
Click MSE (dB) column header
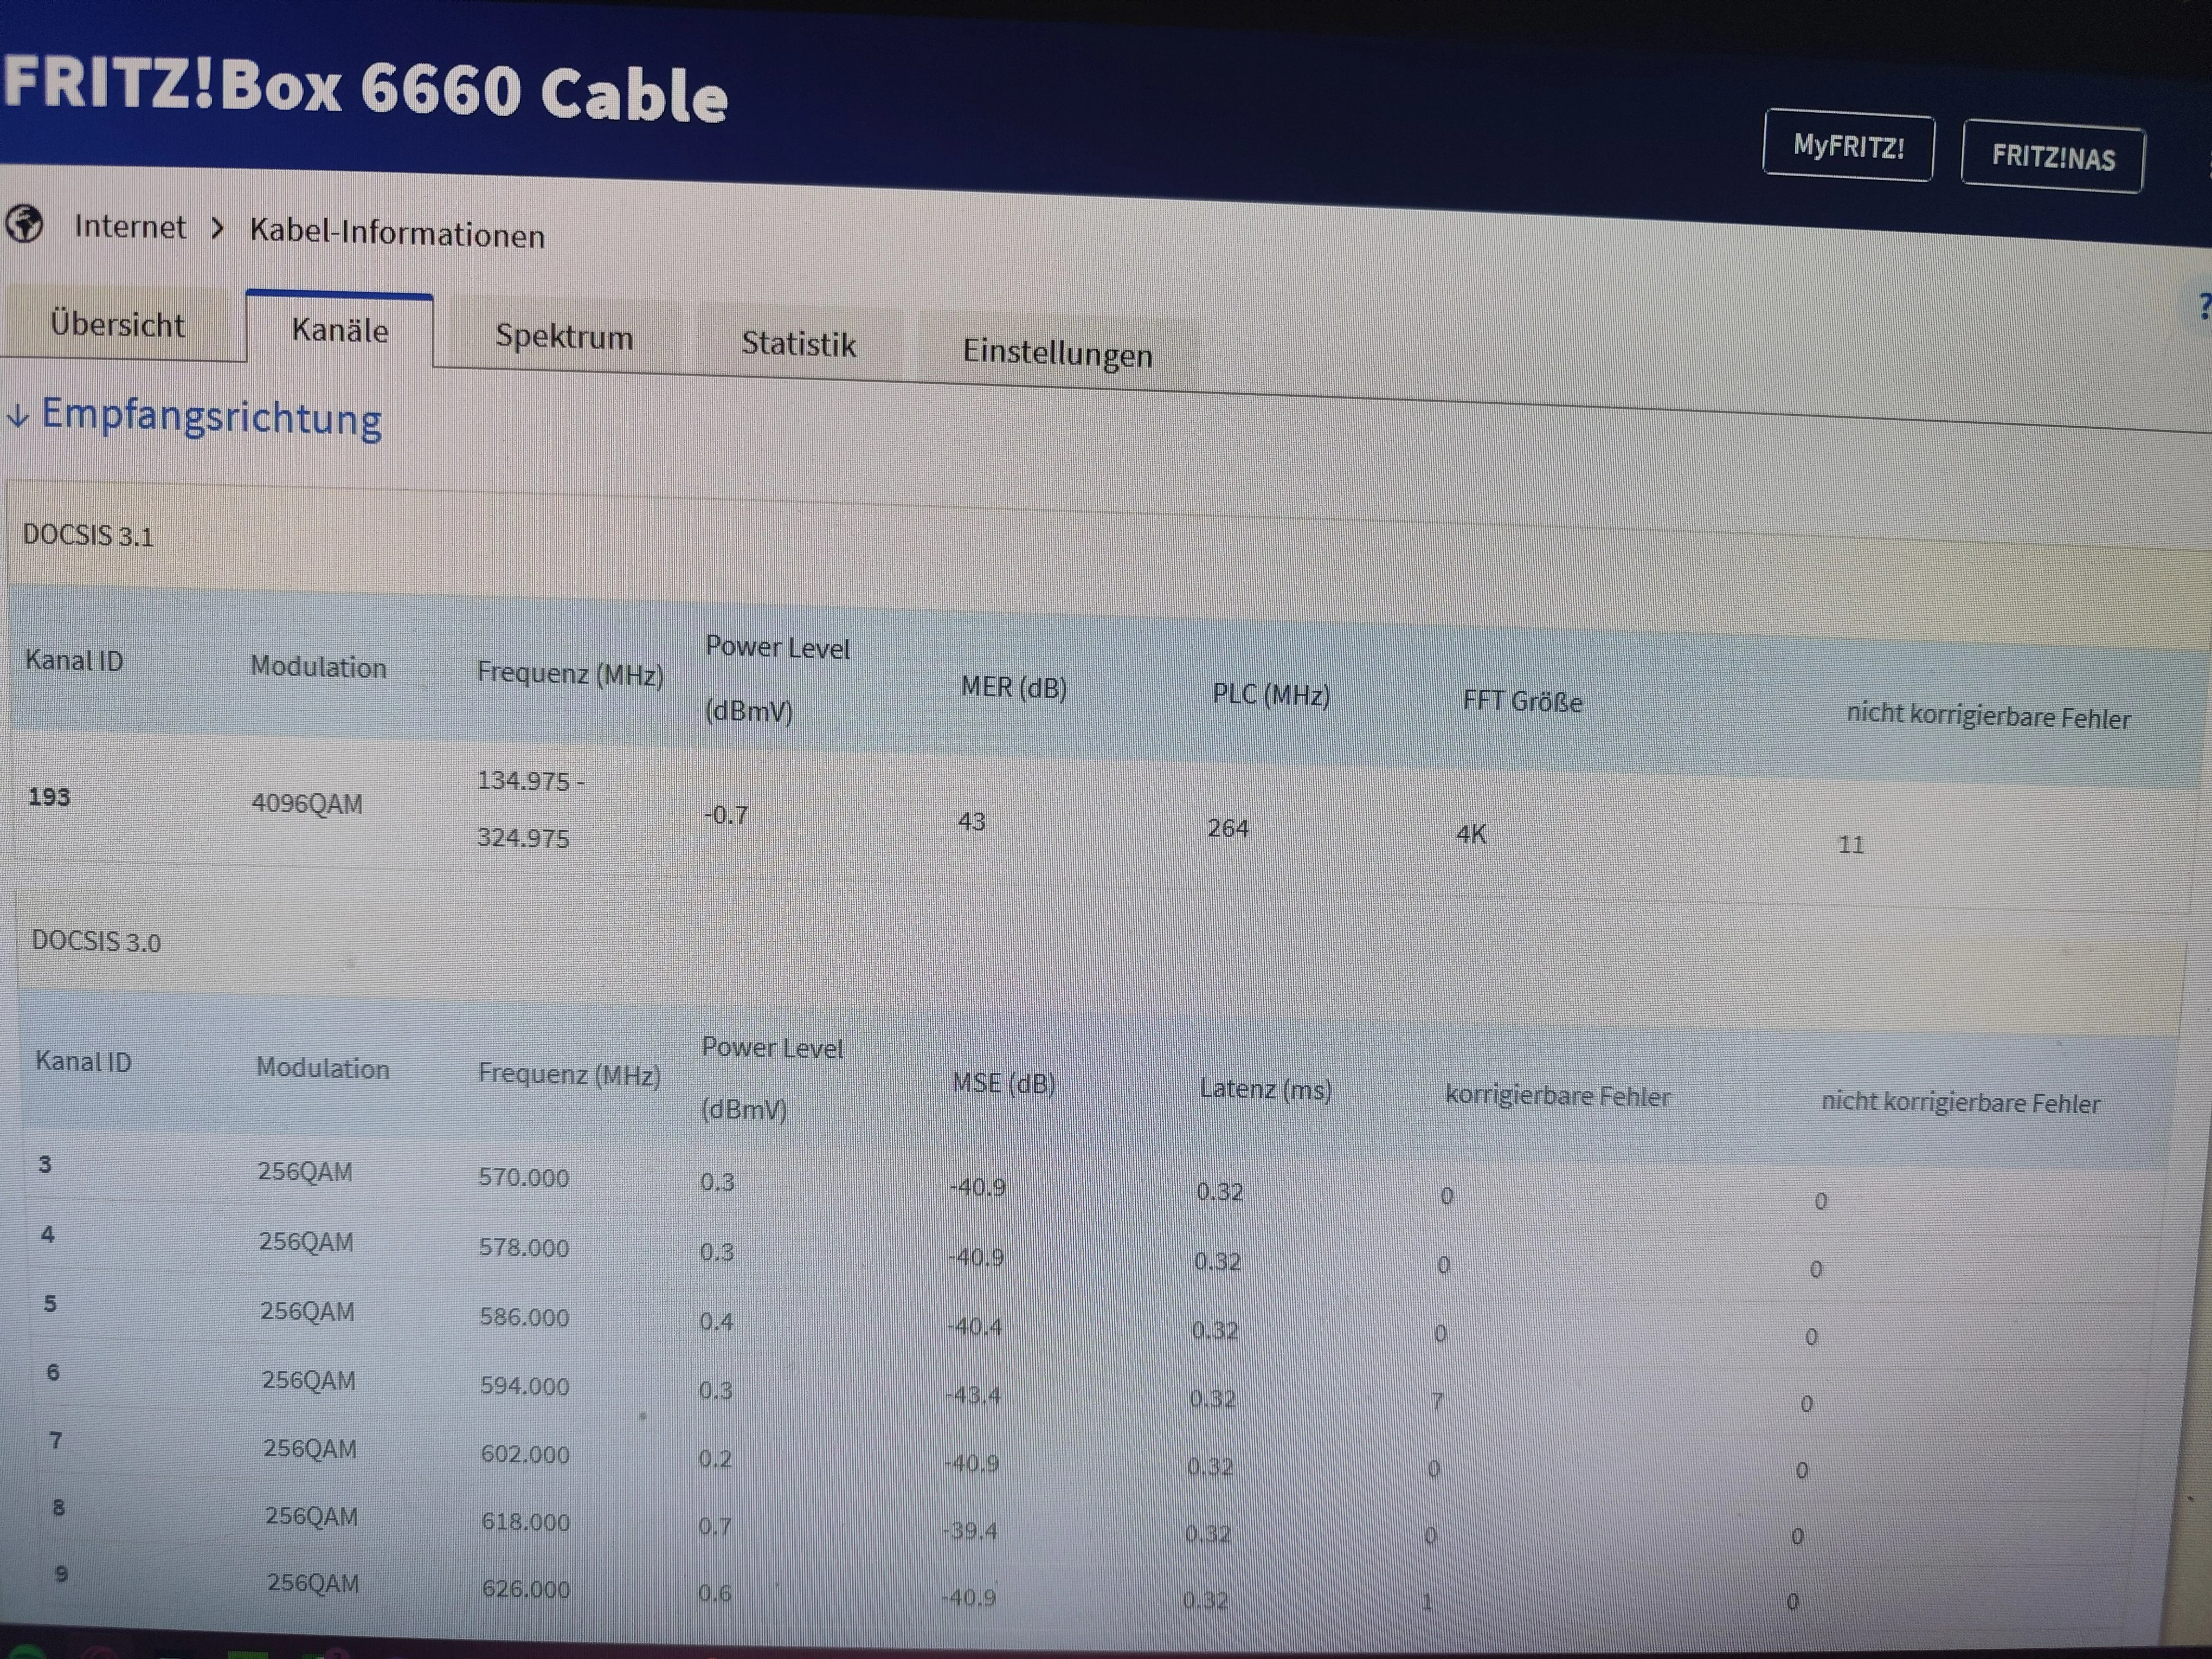pyautogui.click(x=1003, y=1083)
